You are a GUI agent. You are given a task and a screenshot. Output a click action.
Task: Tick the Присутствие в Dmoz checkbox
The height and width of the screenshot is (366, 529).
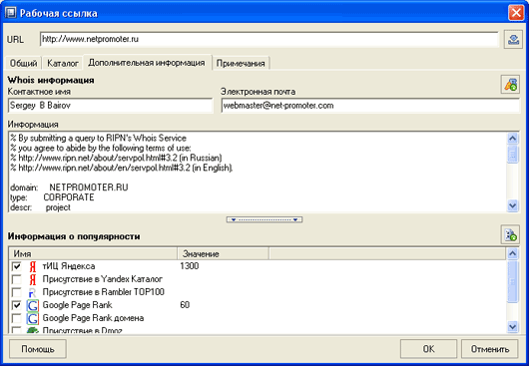[16, 330]
